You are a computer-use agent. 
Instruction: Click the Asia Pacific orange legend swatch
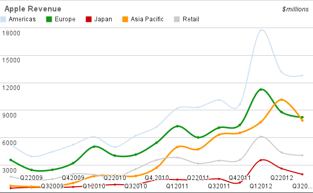point(125,19)
